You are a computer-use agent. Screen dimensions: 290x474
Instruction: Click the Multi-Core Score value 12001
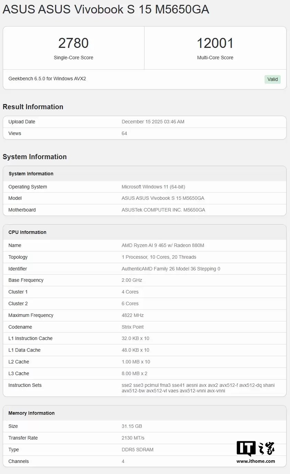pos(215,43)
